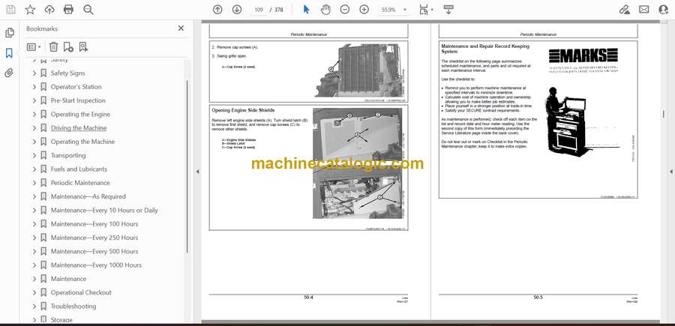The height and width of the screenshot is (326, 675).
Task: Activate the Hand pan tool
Action: (325, 10)
